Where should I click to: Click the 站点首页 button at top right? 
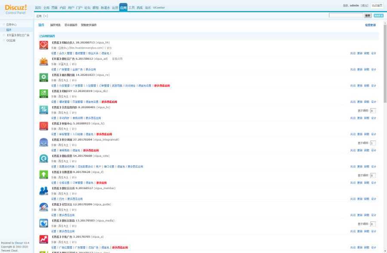tap(377, 6)
